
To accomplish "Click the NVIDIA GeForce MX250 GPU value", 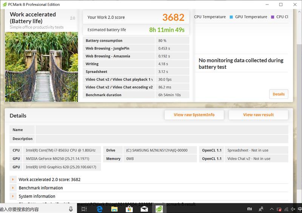I will click(x=57, y=159).
